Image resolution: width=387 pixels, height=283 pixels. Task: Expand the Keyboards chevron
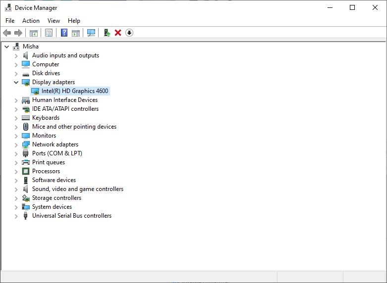coord(16,118)
